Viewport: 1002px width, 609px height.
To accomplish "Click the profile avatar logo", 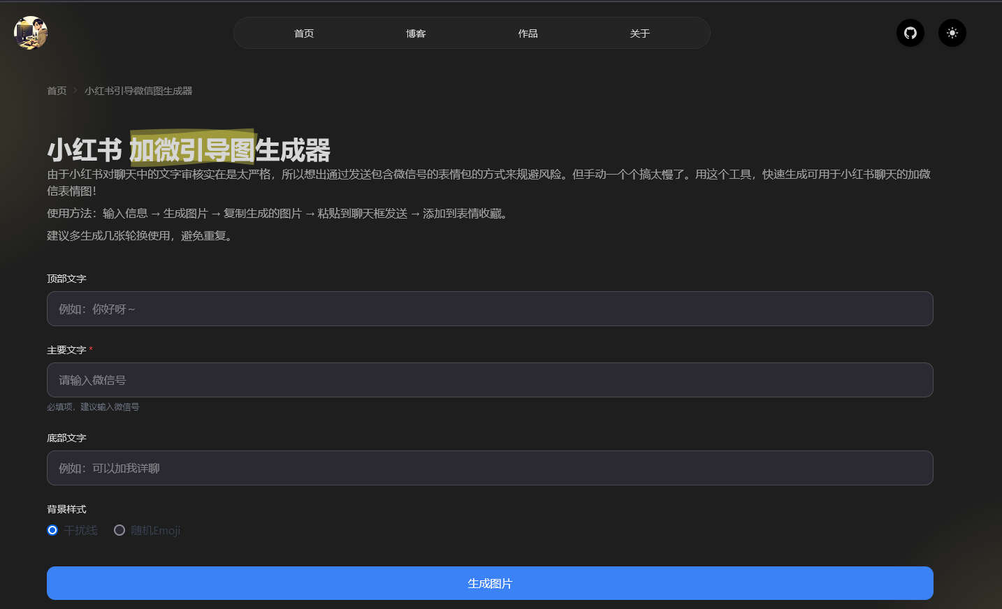I will coord(31,33).
